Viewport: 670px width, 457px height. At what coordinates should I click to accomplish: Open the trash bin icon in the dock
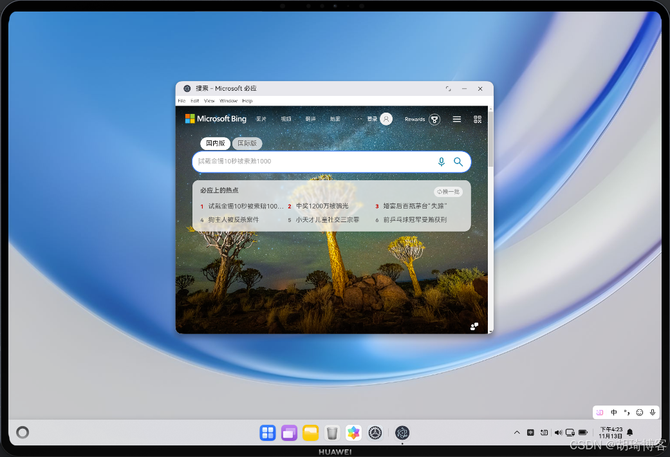pyautogui.click(x=332, y=433)
